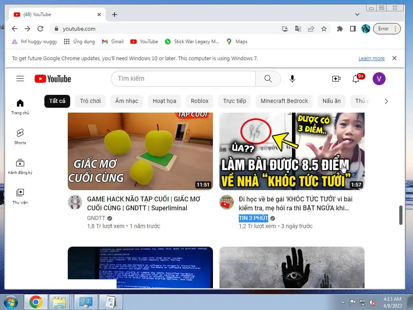
Task: Select the Trò chơi filter chip
Action: 90,101
